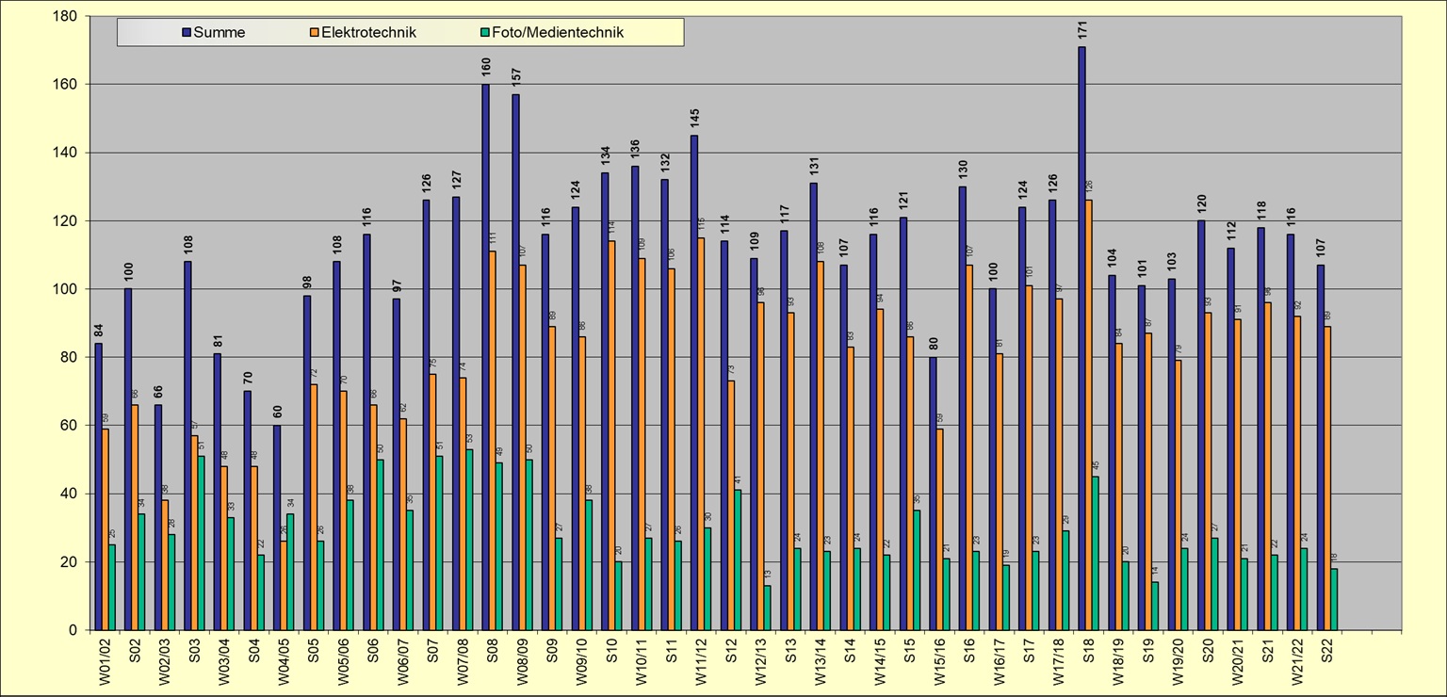The width and height of the screenshot is (1447, 697).
Task: Click the 100 value on the vertical axis
Action: coord(65,289)
